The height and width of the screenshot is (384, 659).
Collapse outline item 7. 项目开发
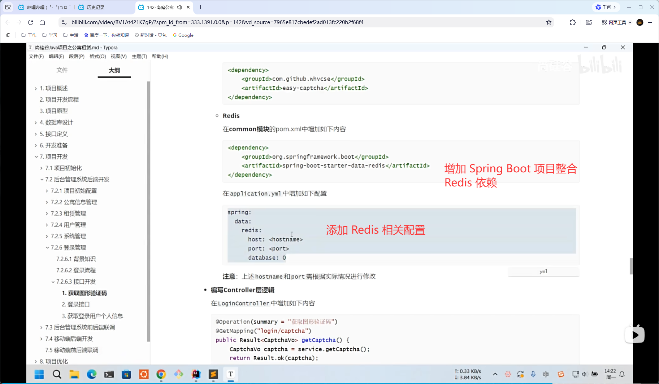pyautogui.click(x=36, y=157)
